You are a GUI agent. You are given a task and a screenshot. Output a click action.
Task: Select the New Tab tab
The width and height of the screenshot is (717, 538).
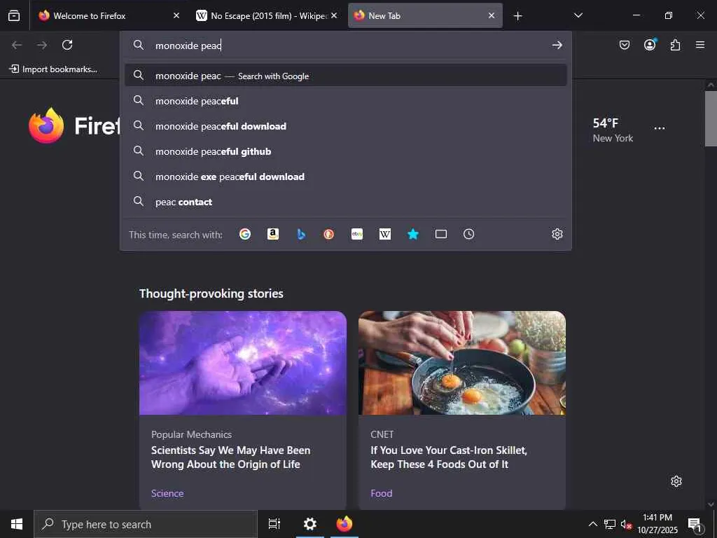(425, 15)
